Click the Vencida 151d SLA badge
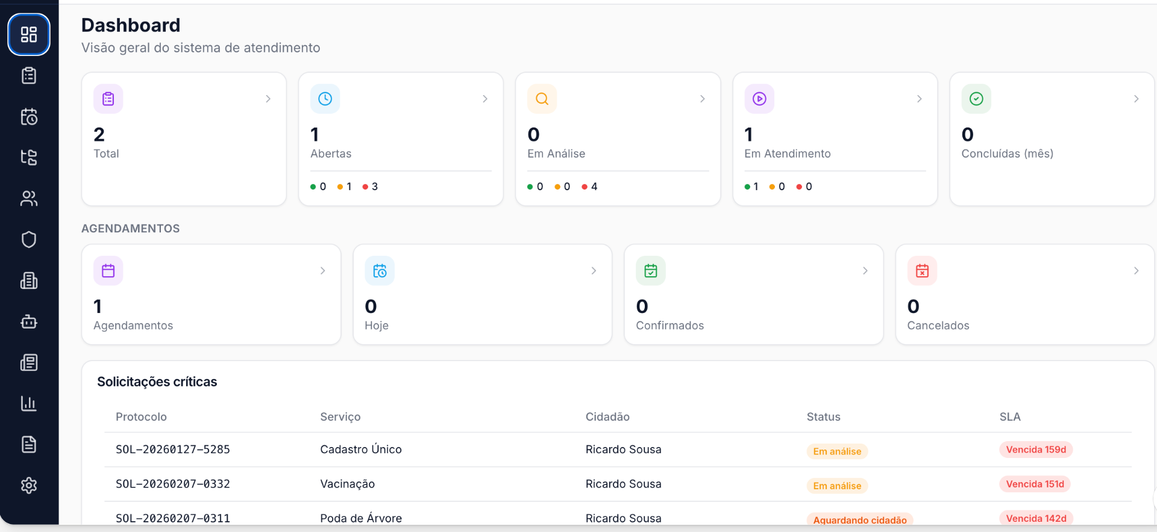The image size is (1157, 532). 1035,484
